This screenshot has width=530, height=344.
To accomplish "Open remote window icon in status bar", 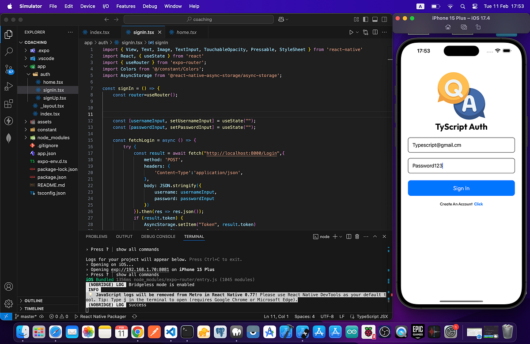I will tap(6, 316).
